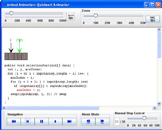Click the Speed 100% button

click(x=70, y=17)
